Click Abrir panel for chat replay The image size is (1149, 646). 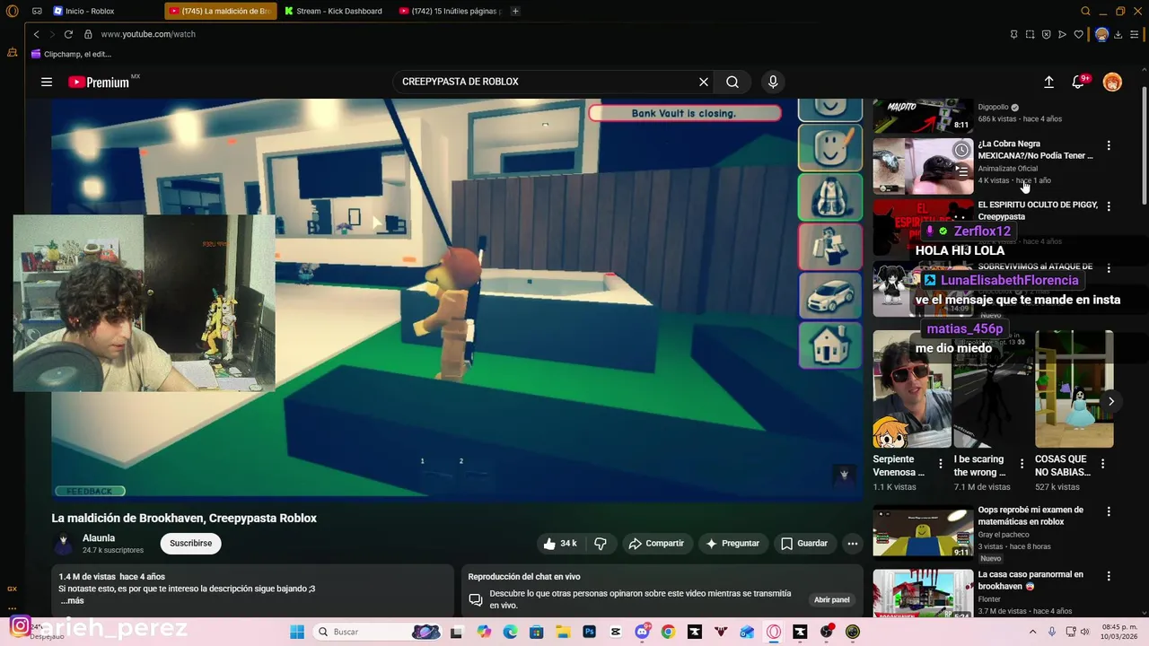pyautogui.click(x=831, y=599)
